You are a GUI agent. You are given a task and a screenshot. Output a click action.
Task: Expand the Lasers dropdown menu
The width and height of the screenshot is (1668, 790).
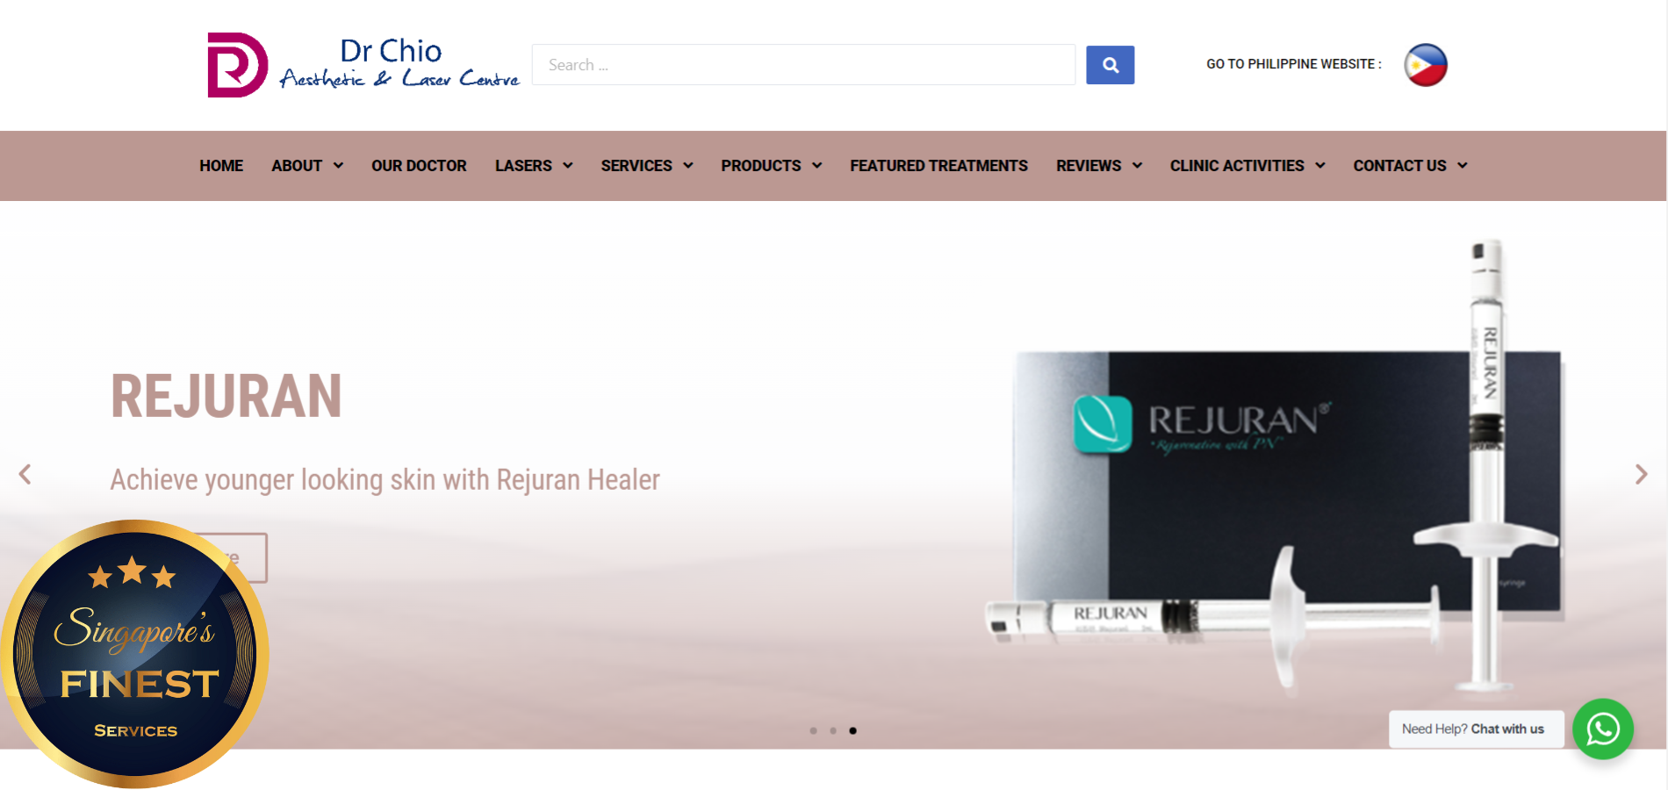tap(533, 166)
